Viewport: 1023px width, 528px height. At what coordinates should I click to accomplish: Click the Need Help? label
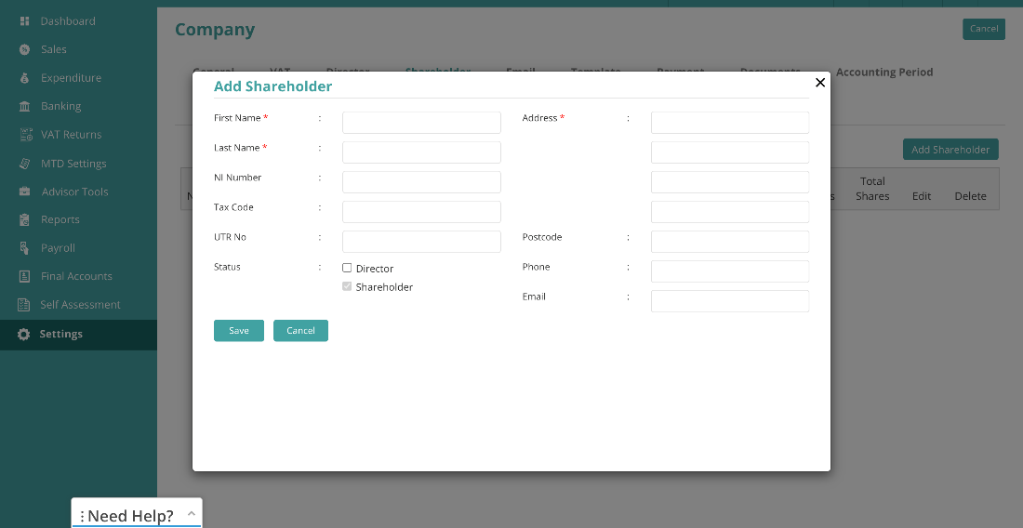click(130, 516)
